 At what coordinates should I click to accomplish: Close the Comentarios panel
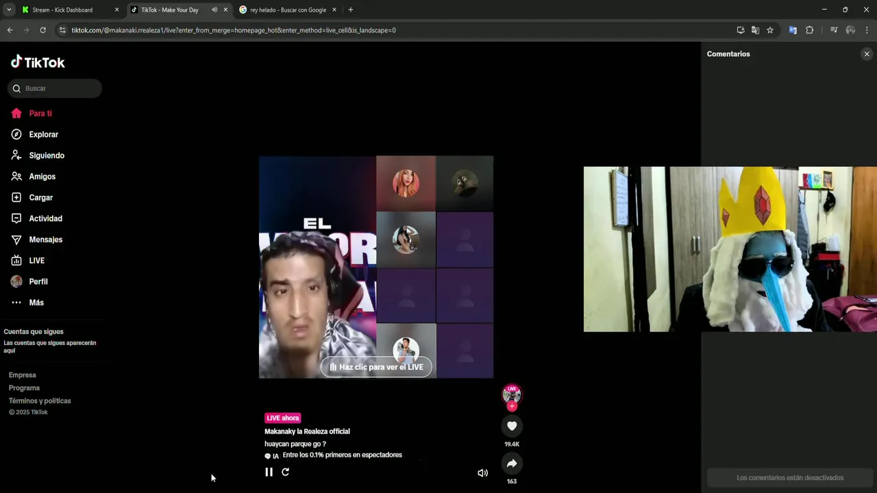(x=867, y=54)
